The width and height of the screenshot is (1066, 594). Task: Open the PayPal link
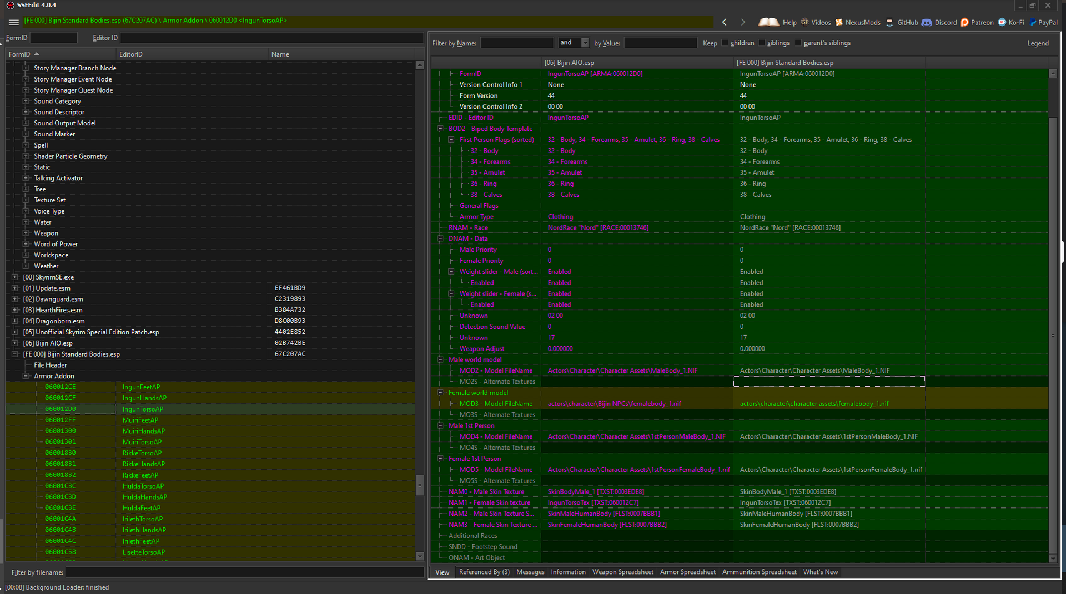[1044, 22]
